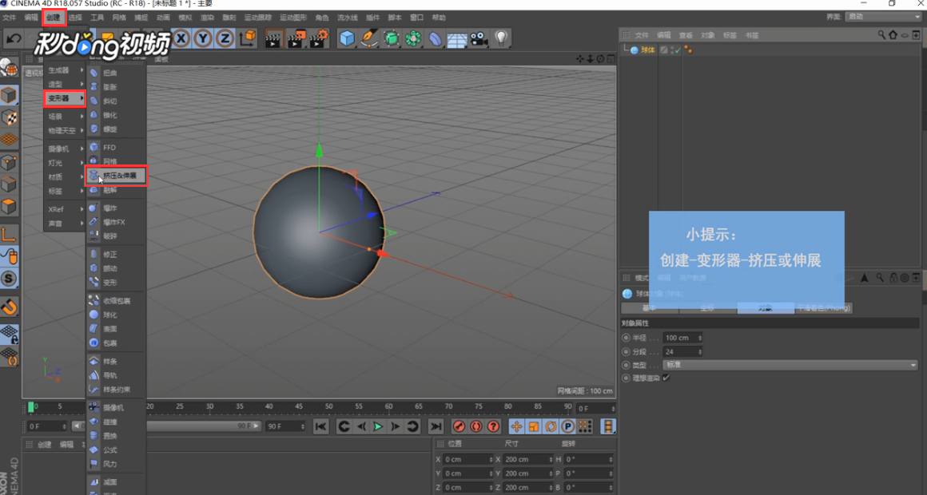Viewport: 927px width, 495px height.
Task: Select the spline Pen tool icon
Action: 369,39
